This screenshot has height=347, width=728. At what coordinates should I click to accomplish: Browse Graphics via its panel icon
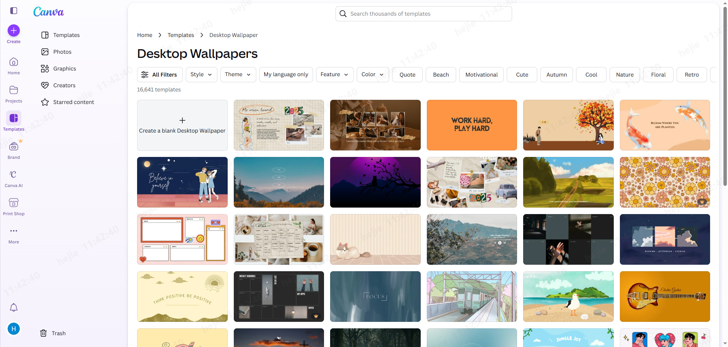tap(64, 68)
